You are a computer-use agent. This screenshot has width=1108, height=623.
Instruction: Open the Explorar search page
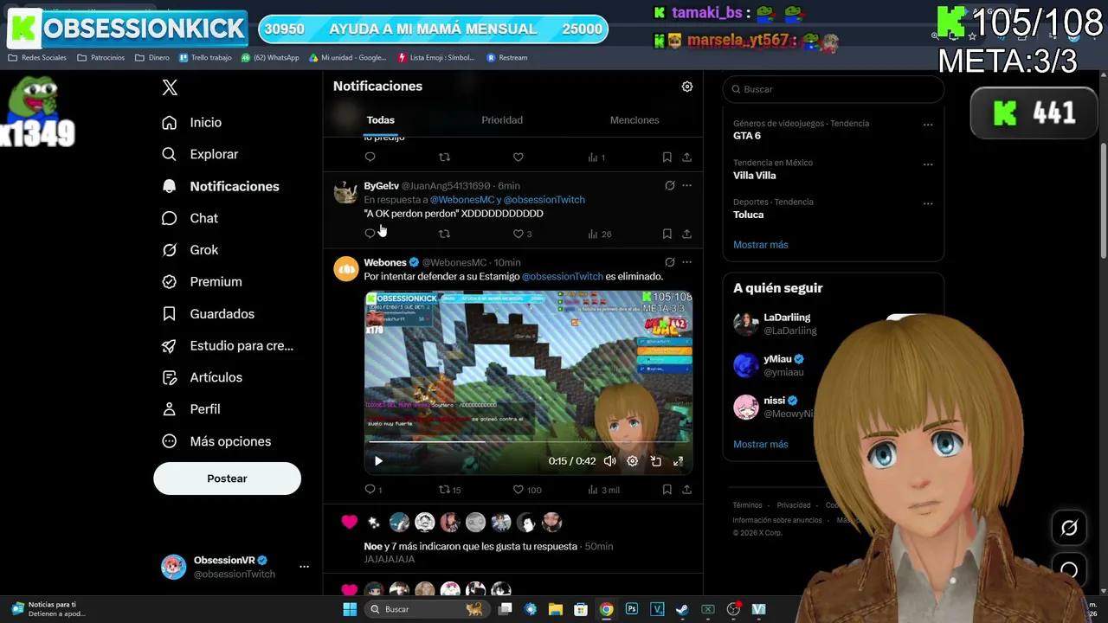point(200,154)
